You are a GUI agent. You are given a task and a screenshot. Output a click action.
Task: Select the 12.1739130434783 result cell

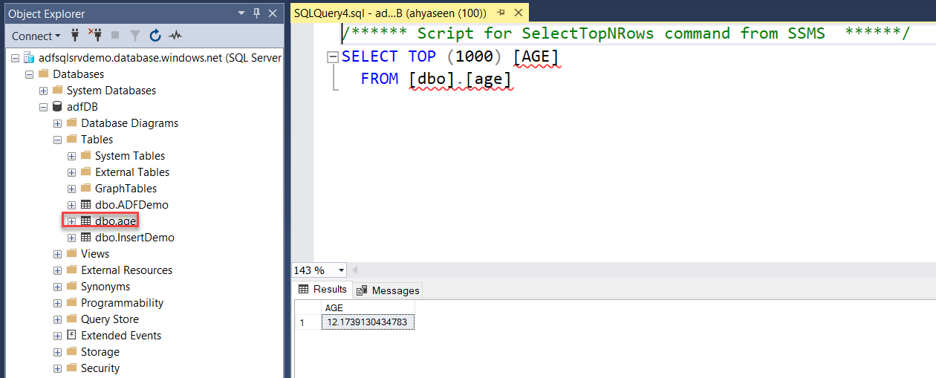point(368,322)
